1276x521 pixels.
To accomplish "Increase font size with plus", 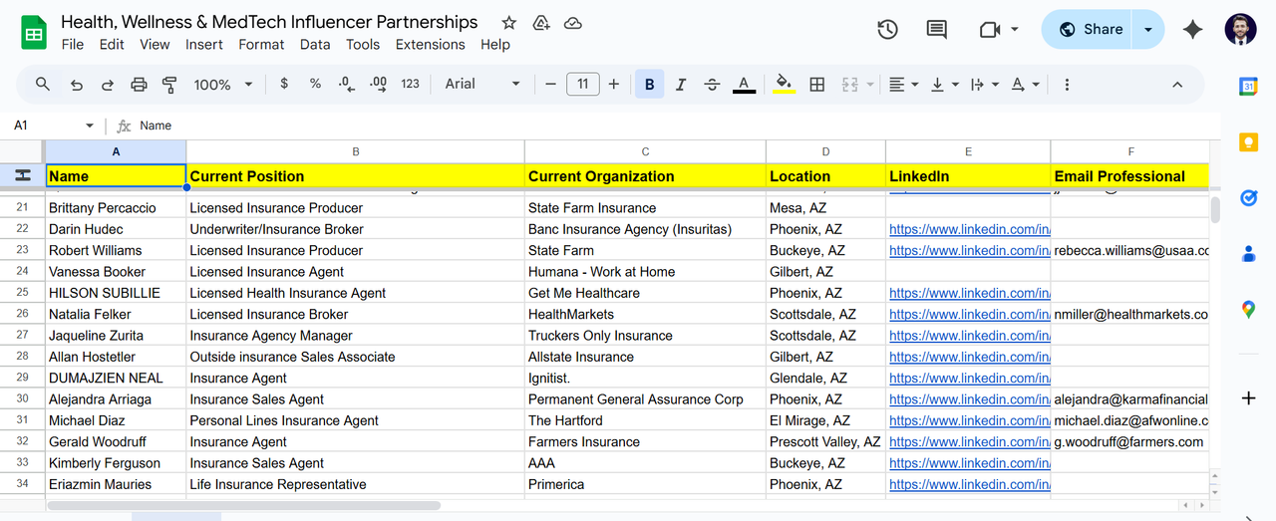I will coord(614,85).
